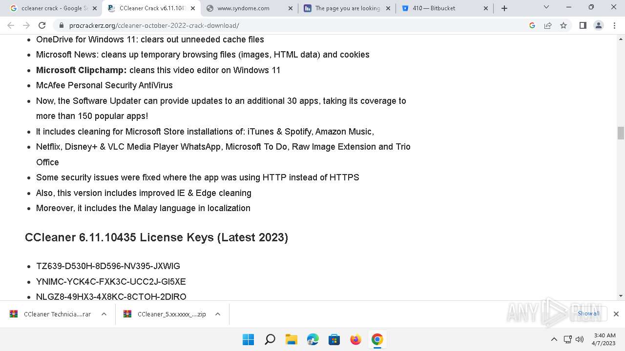Expand options for CCleaner_5.xx zip download

(x=218, y=314)
